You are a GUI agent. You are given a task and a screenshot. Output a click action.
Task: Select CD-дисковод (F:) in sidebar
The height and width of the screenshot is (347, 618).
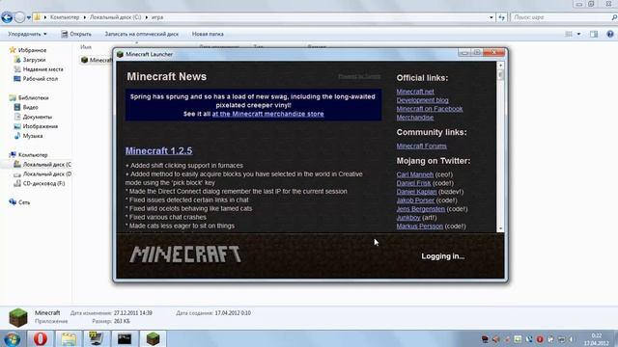pyautogui.click(x=40, y=183)
